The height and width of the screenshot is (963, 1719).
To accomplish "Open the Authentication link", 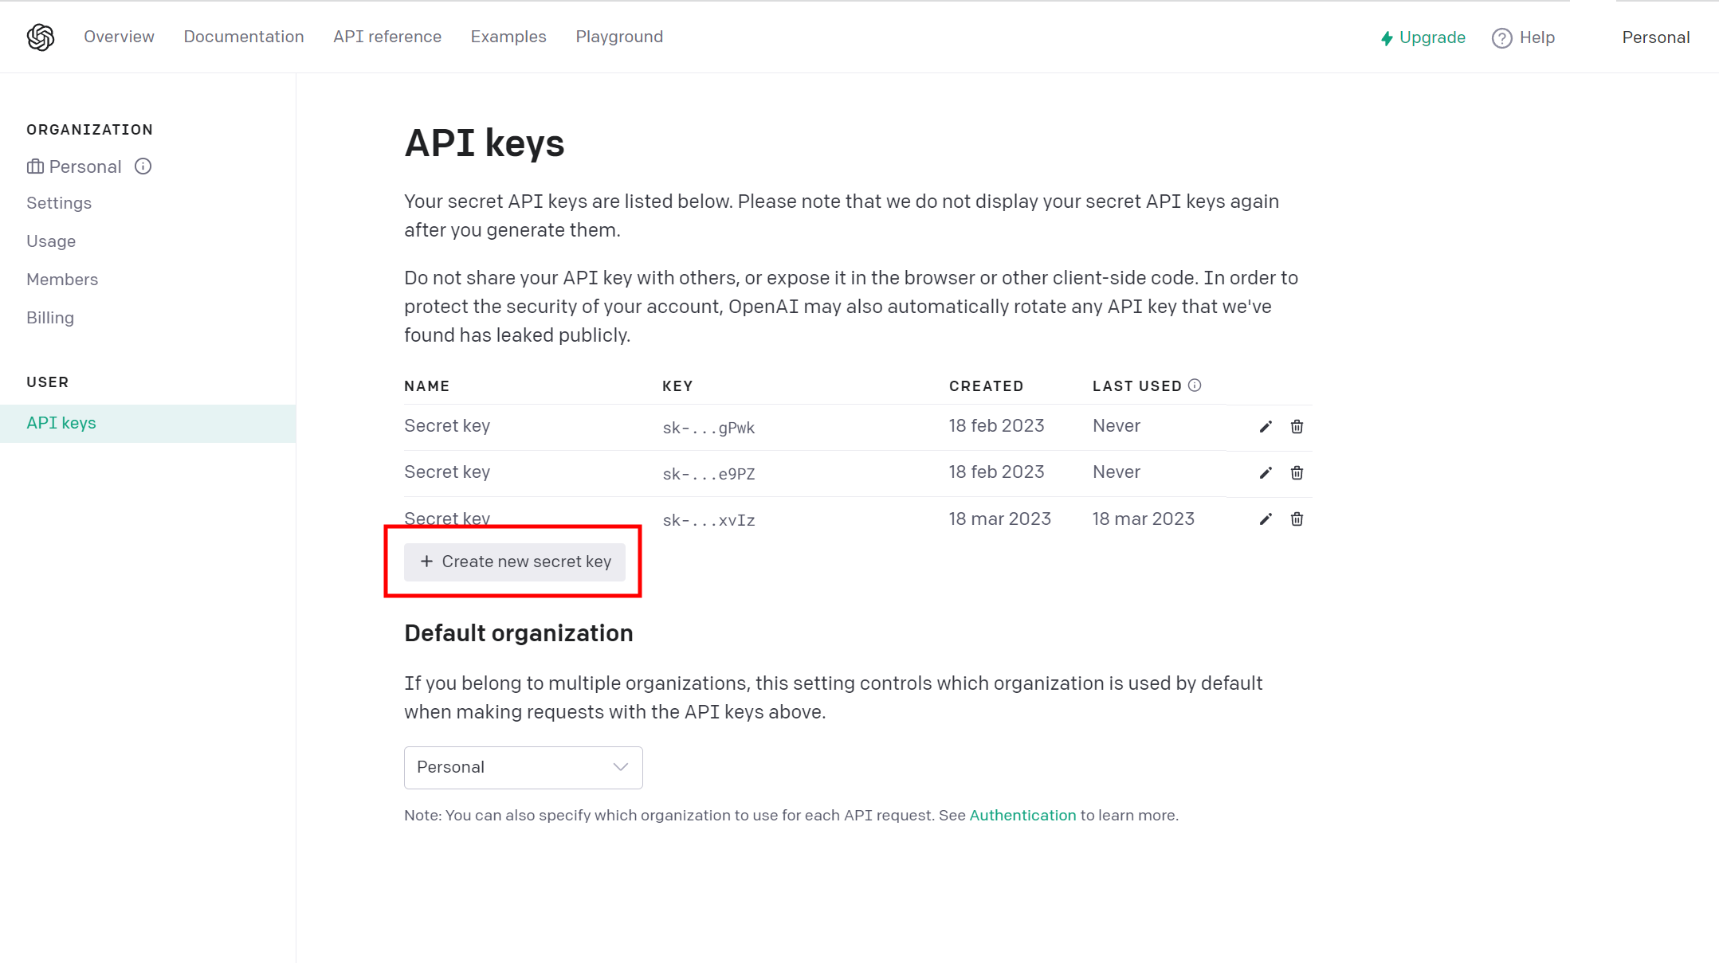I will (x=1022, y=815).
